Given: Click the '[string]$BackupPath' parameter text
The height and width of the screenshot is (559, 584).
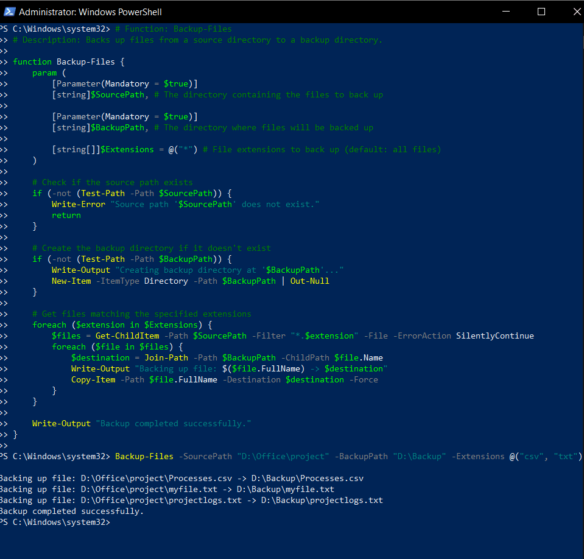Looking at the screenshot, I should [x=98, y=127].
